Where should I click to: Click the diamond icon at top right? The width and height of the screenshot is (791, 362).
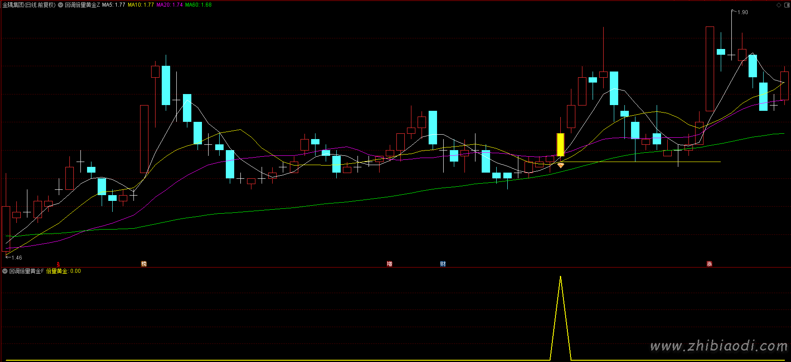[779, 5]
